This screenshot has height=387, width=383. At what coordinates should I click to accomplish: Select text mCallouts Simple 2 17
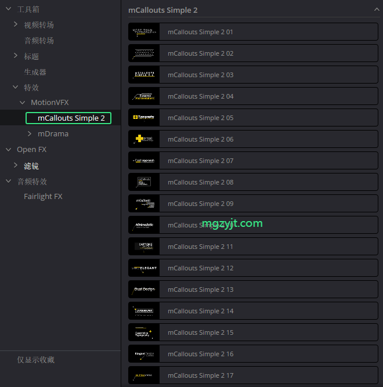click(x=200, y=375)
